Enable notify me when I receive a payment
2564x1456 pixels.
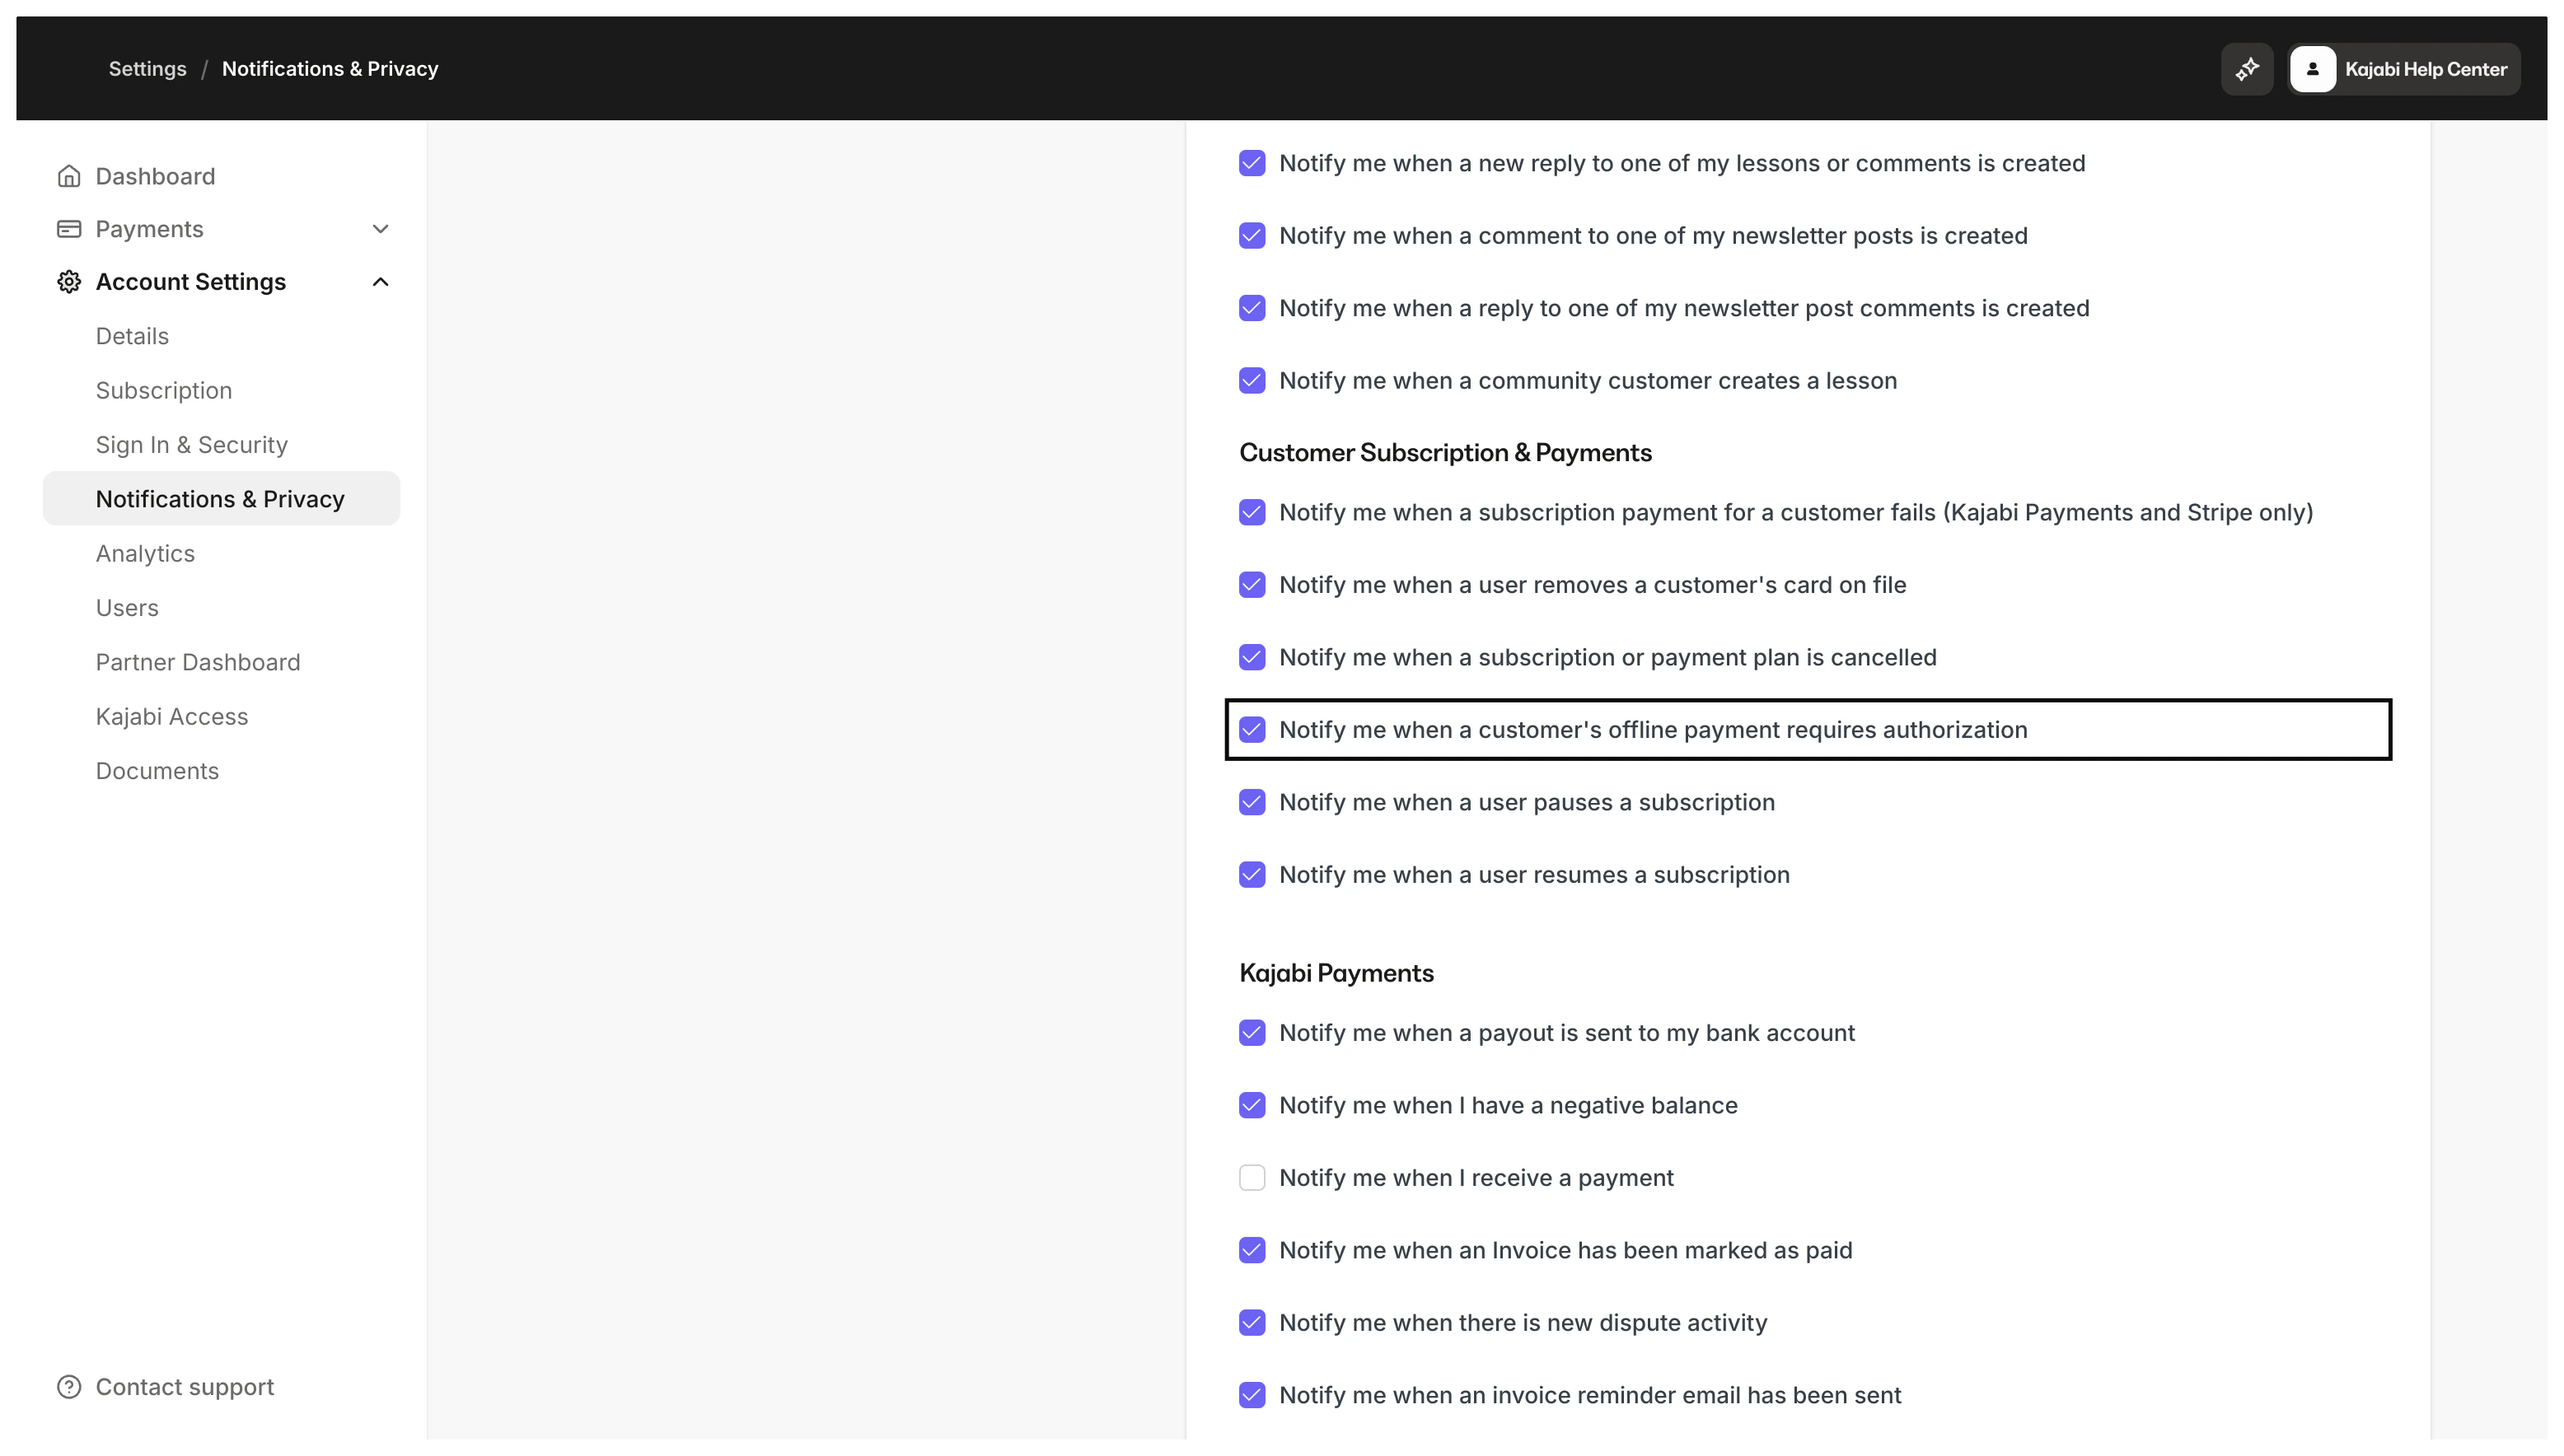click(x=1252, y=1177)
